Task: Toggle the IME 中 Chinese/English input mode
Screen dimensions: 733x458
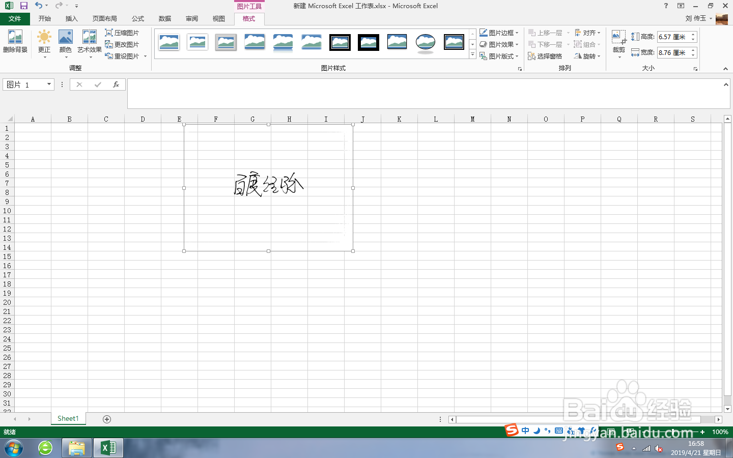Action: click(x=525, y=430)
